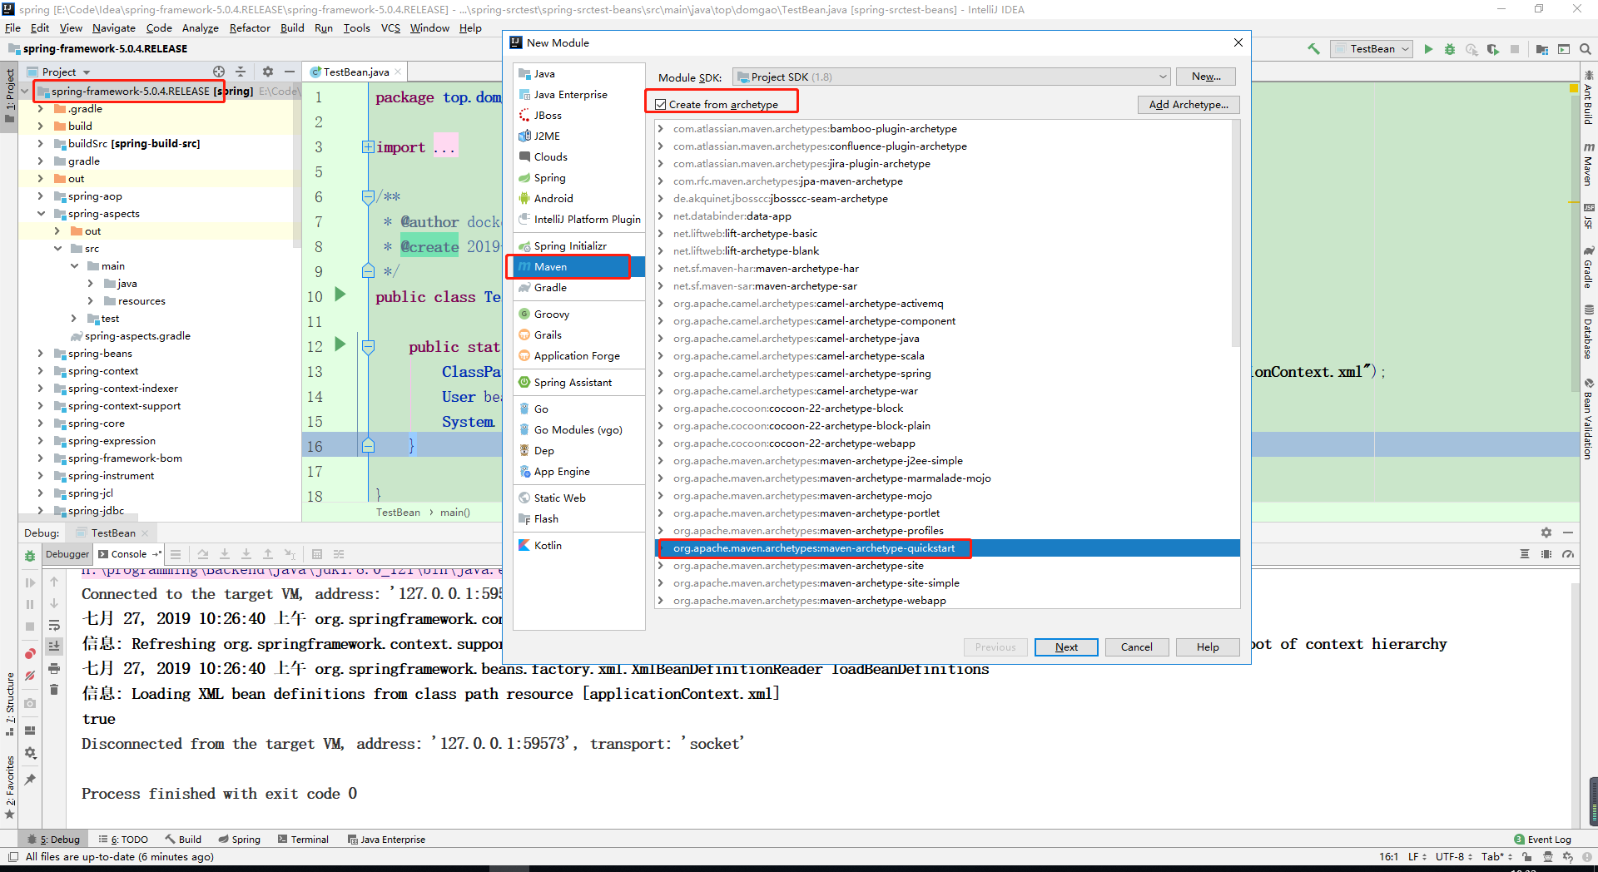Click the printer icon in console toolbar
Screen dimensions: 1598x872
(x=54, y=668)
